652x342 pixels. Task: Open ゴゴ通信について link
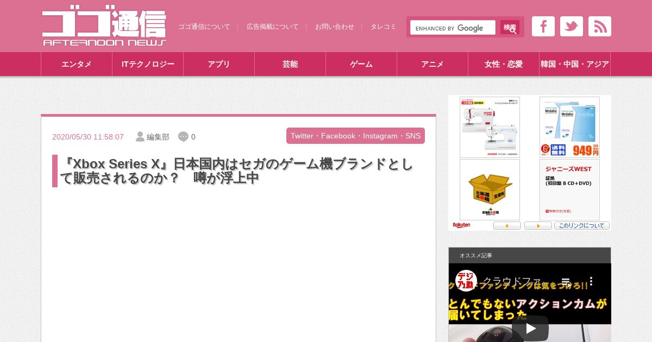[x=204, y=27]
